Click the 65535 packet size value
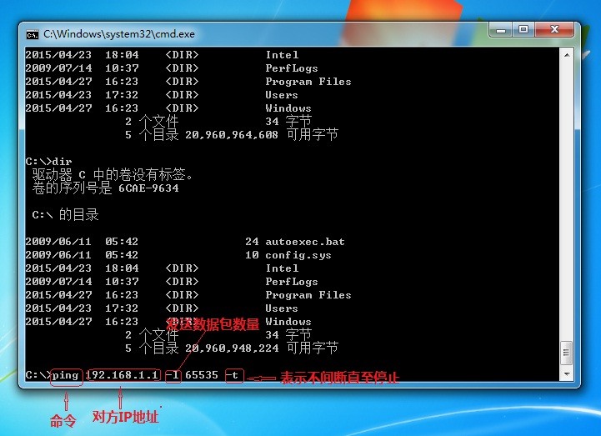The image size is (601, 436). pos(202,374)
